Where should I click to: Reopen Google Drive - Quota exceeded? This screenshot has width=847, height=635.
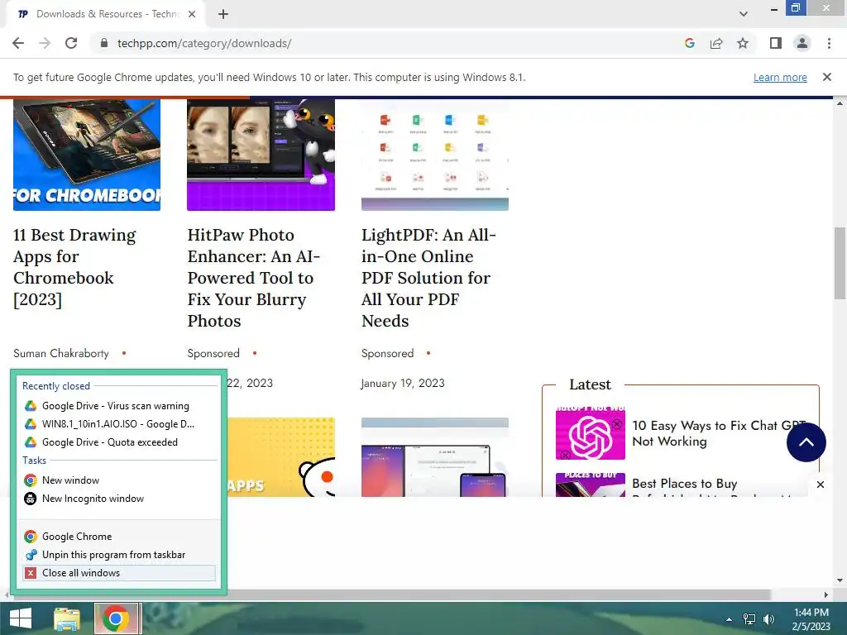tap(119, 442)
